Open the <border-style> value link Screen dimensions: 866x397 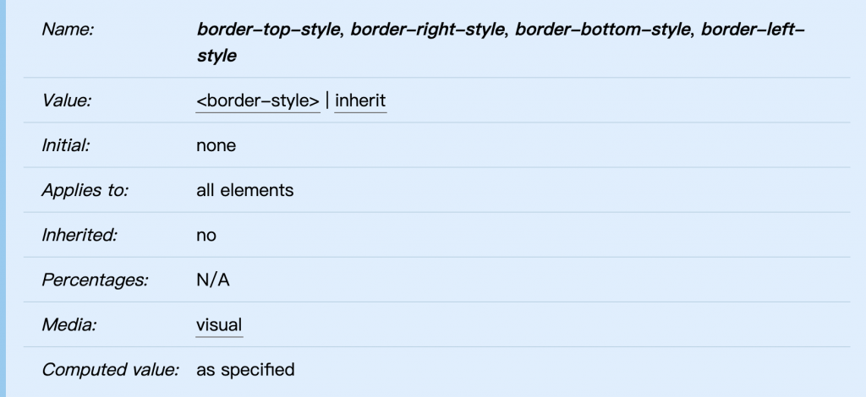[258, 101]
